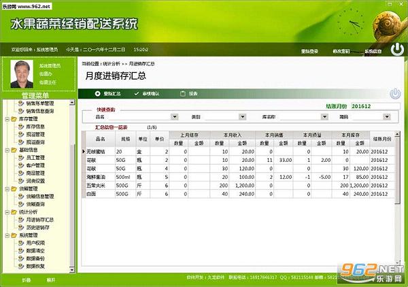Open 历史进销存 tree entry

click(x=37, y=228)
